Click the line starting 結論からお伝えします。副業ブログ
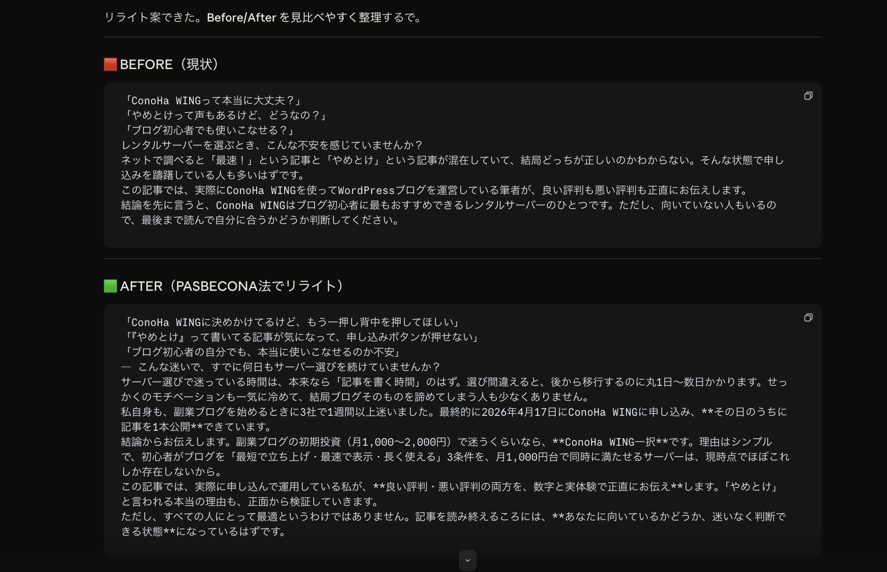The width and height of the screenshot is (887, 572). (455, 457)
